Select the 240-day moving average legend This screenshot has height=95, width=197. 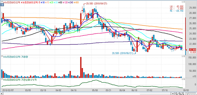pyautogui.click(x=71, y=2)
